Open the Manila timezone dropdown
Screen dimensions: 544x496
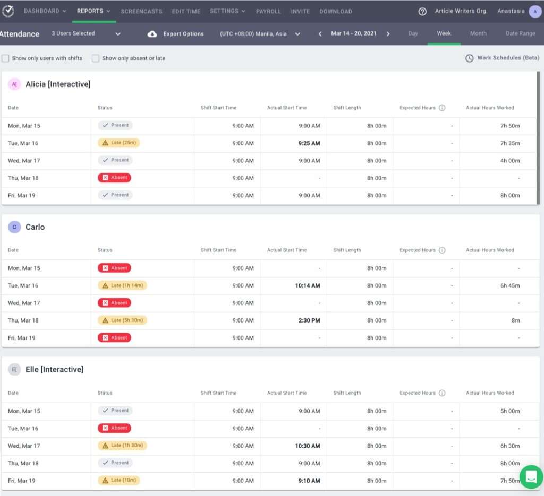click(260, 34)
